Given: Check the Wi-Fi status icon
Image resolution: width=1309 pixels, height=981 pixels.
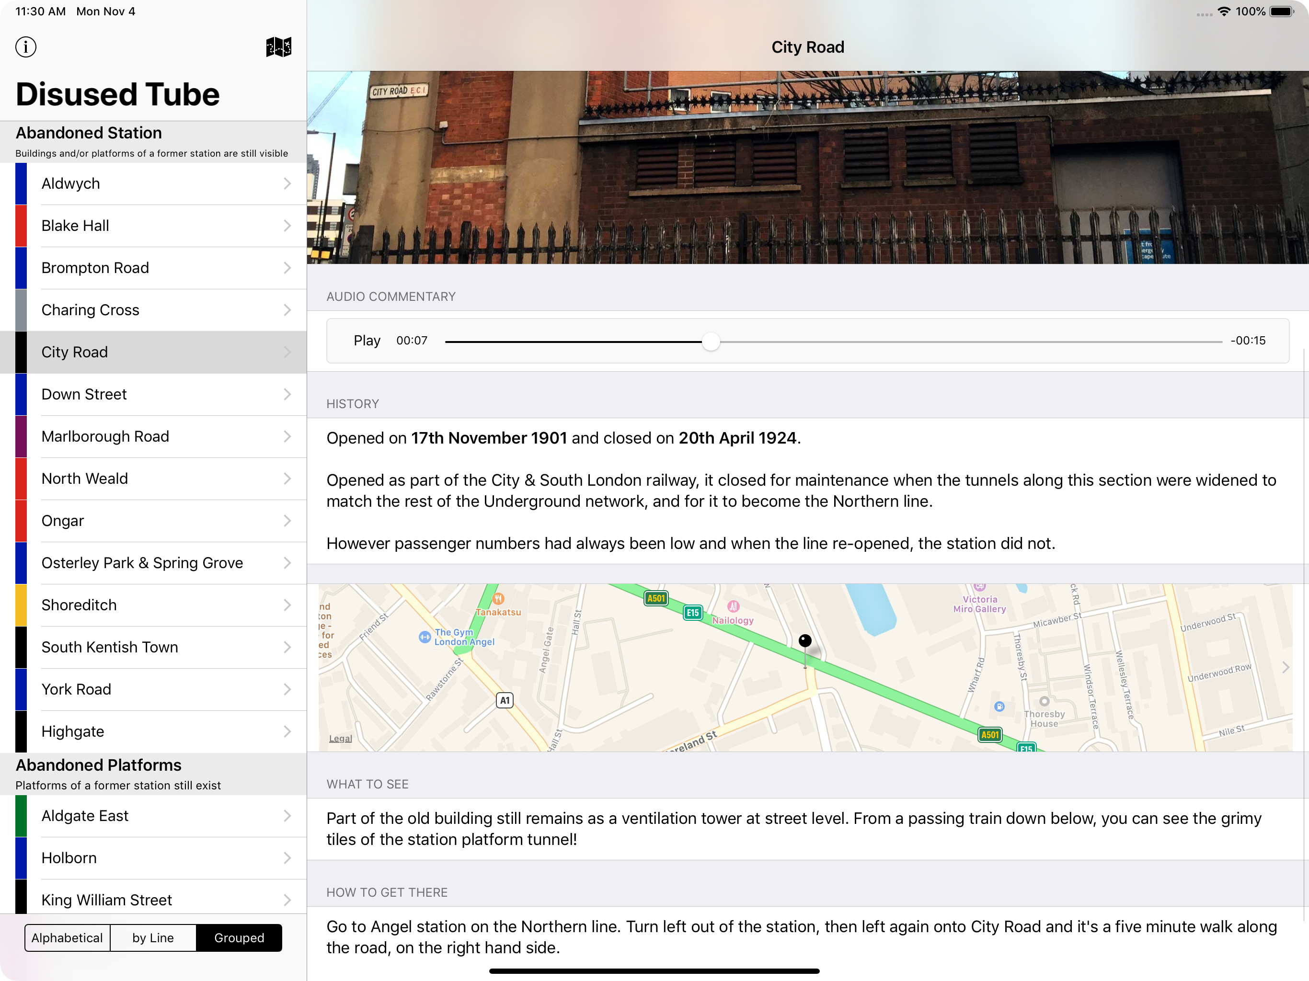Looking at the screenshot, I should coord(1224,12).
